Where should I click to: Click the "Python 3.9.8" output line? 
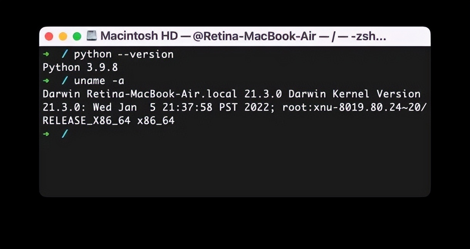pos(80,67)
